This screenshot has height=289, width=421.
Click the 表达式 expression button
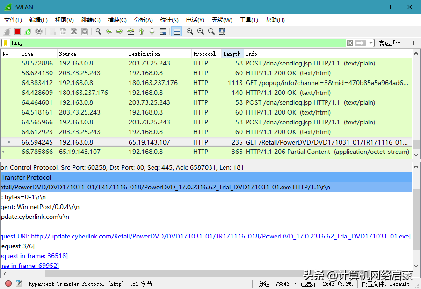390,43
